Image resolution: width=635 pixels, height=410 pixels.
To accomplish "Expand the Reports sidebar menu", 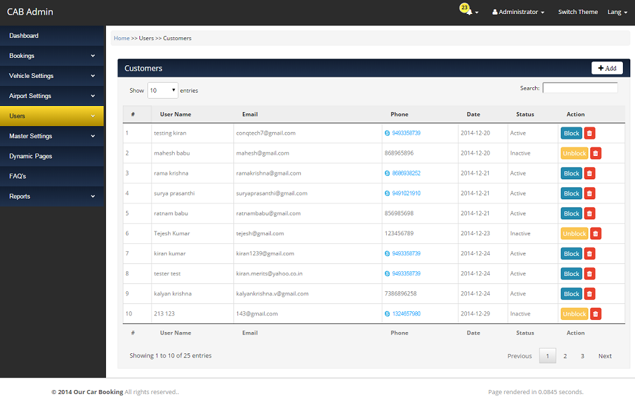I will tap(52, 196).
